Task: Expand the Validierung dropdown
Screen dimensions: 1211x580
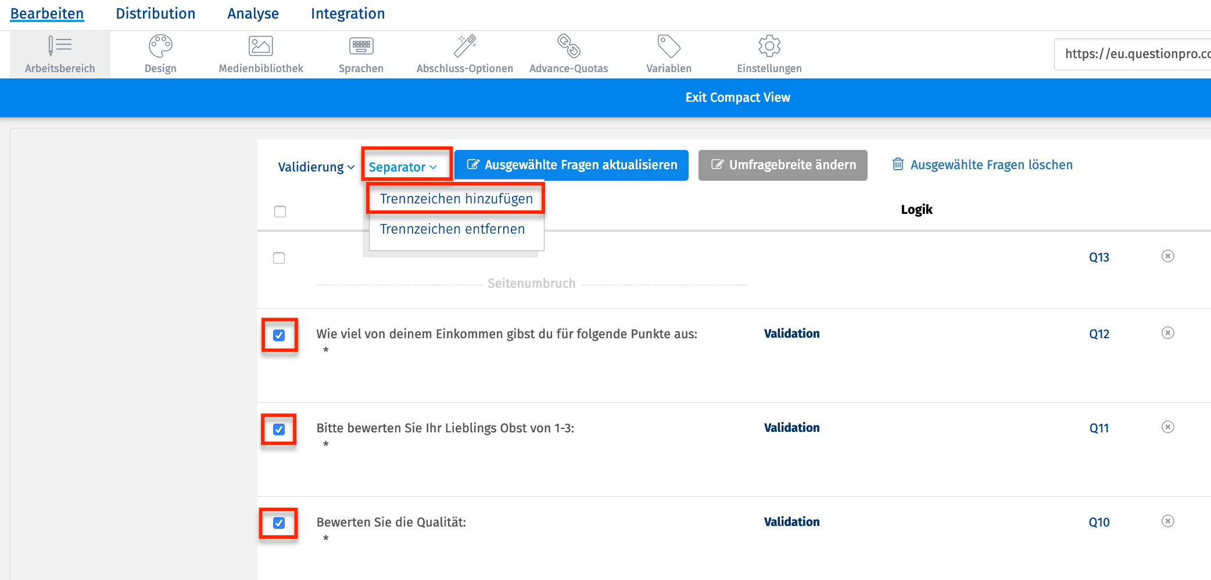Action: pos(316,167)
